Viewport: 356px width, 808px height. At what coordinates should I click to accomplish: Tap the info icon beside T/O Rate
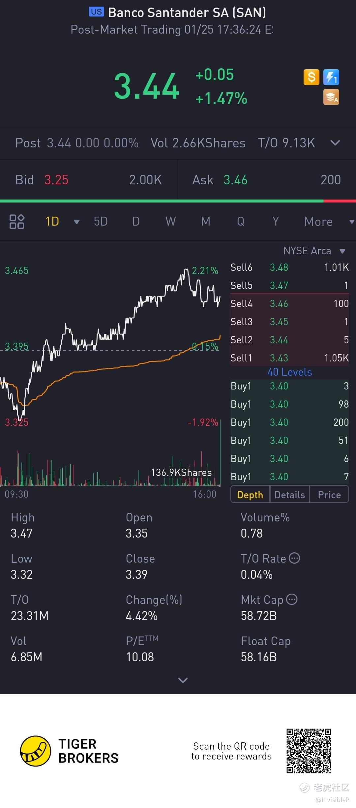[x=294, y=558]
